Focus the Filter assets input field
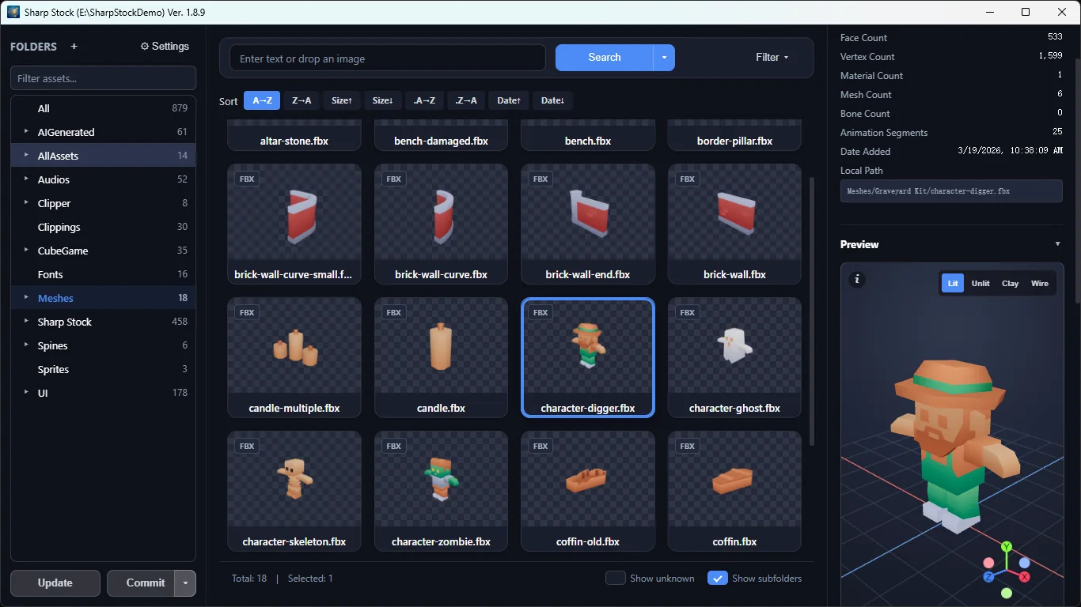Viewport: 1081px width, 607px height. [x=103, y=78]
